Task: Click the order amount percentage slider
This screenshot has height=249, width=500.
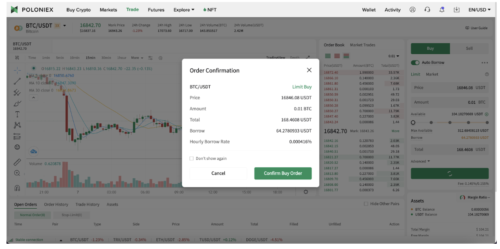Action: 450,122
